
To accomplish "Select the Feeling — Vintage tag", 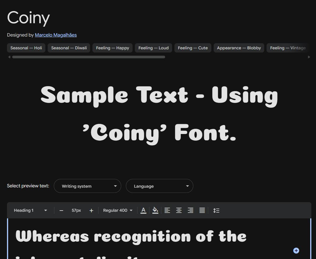I will pos(288,48).
